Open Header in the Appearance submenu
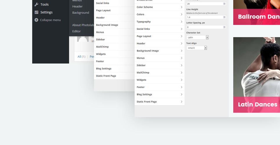This screenshot has height=145, width=280. click(x=77, y=6)
